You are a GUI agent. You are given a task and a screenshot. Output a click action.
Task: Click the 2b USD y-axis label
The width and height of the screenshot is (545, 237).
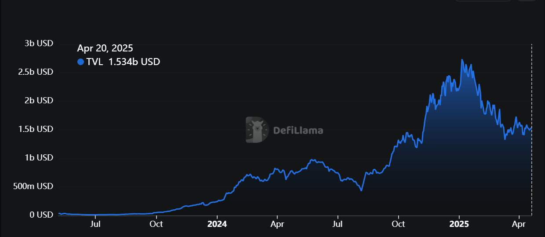point(39,100)
